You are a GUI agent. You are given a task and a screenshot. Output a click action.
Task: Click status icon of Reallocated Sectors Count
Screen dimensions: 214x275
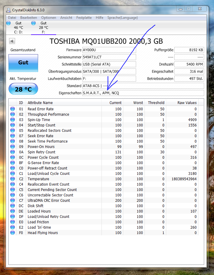pos(13,131)
